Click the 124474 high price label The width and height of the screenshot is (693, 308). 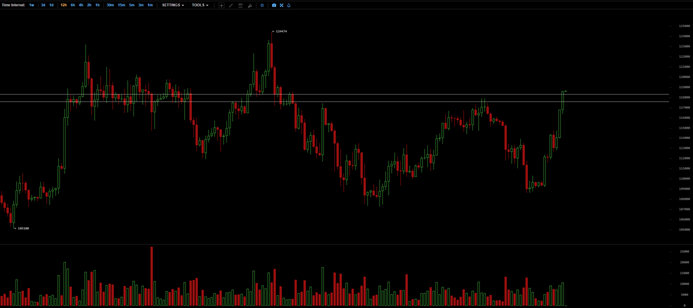281,31
